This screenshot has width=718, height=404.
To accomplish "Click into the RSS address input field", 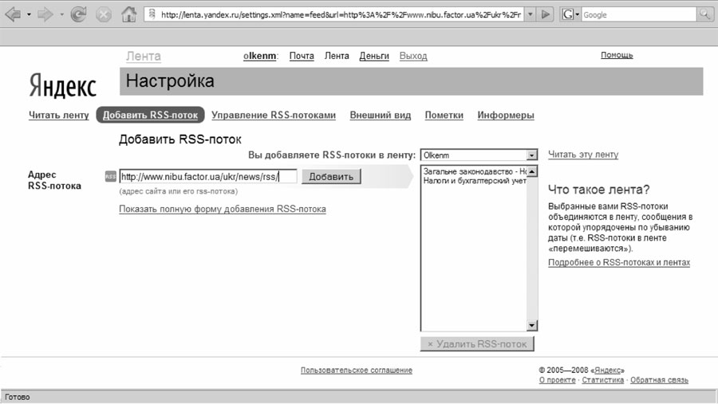I will tap(207, 176).
